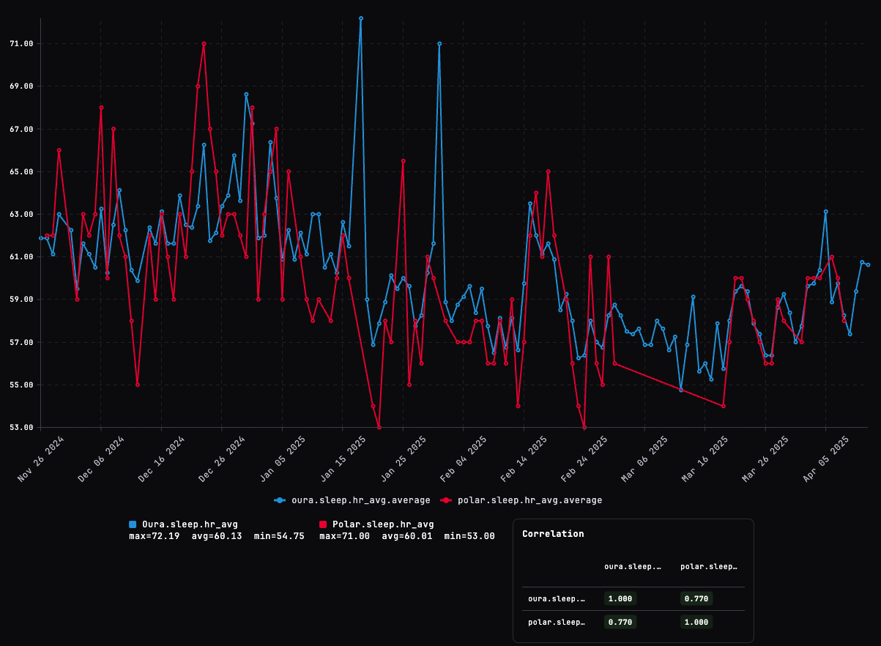Click the red 68.00 peak marker near Dec 6
The image size is (881, 646).
[x=100, y=108]
